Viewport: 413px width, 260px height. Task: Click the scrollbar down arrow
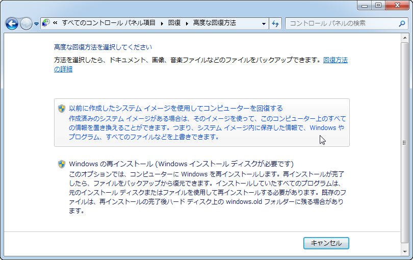coord(404,251)
